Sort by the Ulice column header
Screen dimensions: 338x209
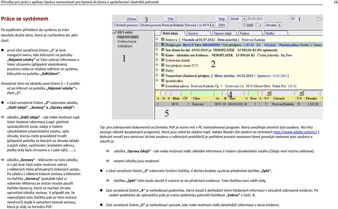click(x=196, y=99)
